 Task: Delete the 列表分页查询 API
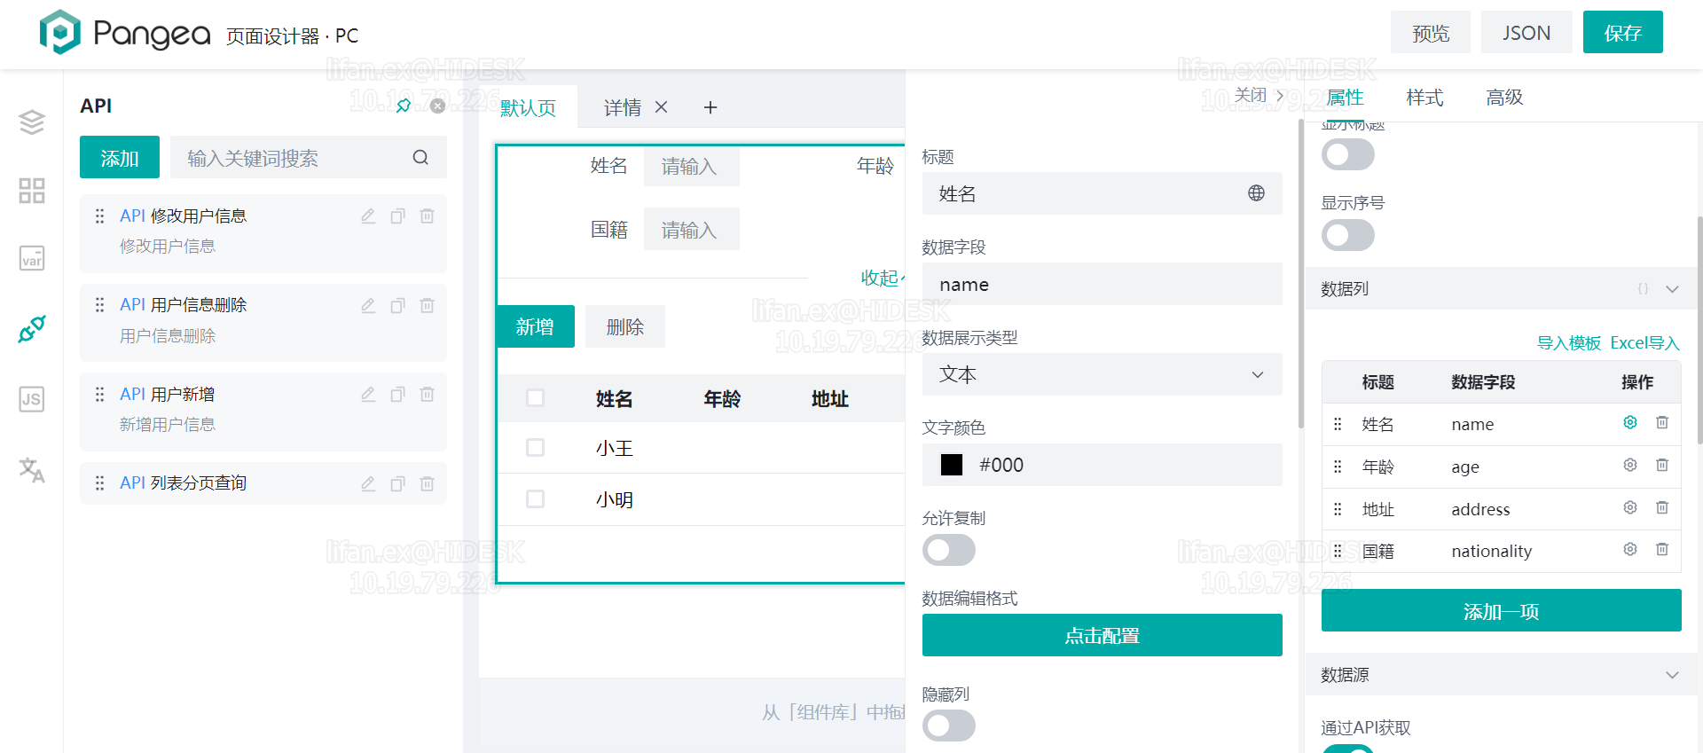(x=427, y=483)
